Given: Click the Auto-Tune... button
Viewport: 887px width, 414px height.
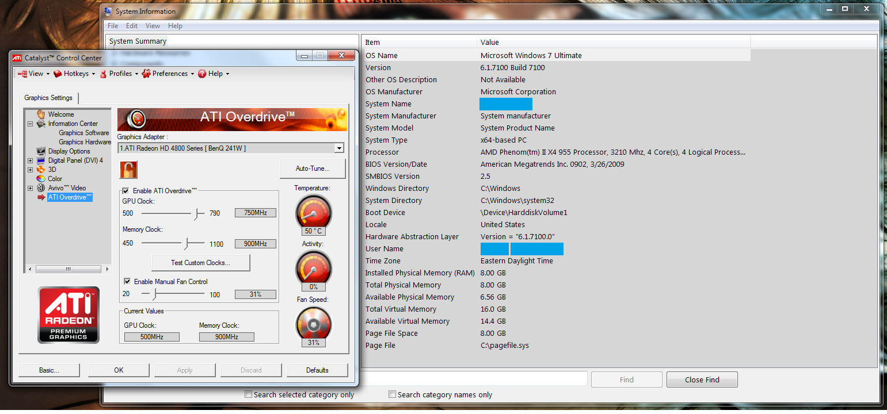Looking at the screenshot, I should click(313, 168).
